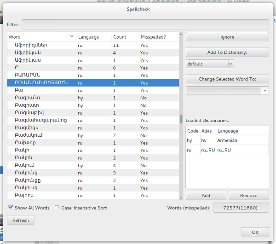Select the word Բակի row
The image size is (276, 244).
[x=93, y=150]
